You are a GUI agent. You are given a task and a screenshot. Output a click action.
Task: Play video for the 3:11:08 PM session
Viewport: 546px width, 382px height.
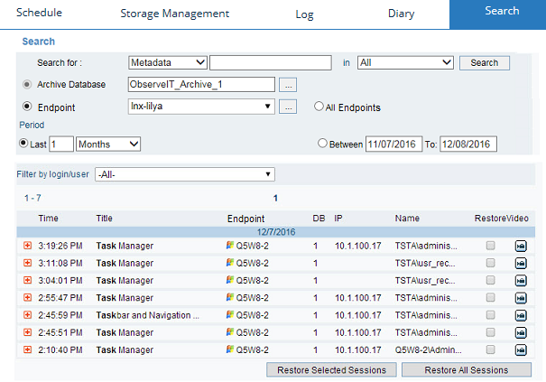(x=521, y=263)
